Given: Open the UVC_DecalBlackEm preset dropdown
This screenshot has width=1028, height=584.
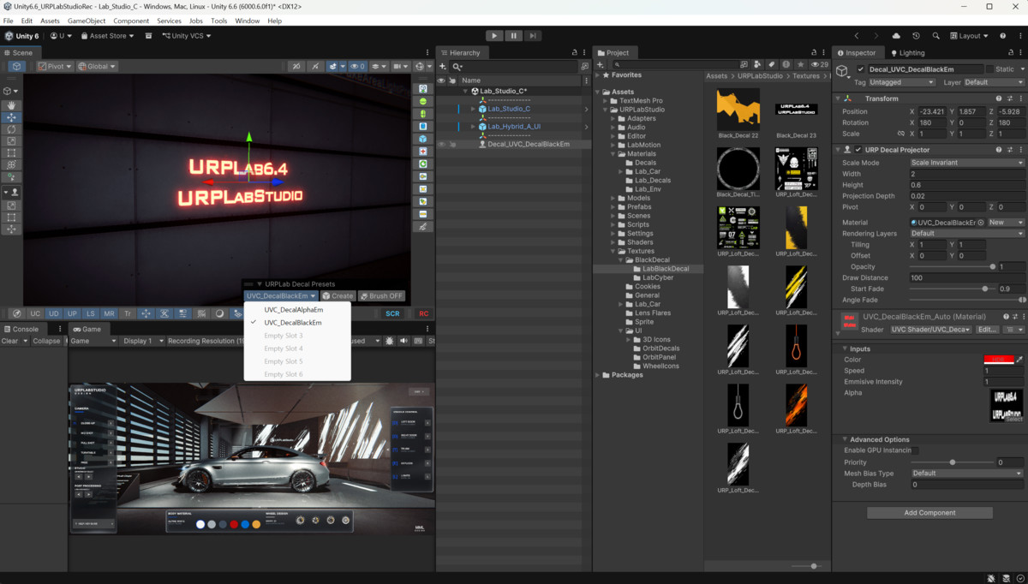Looking at the screenshot, I should click(281, 296).
